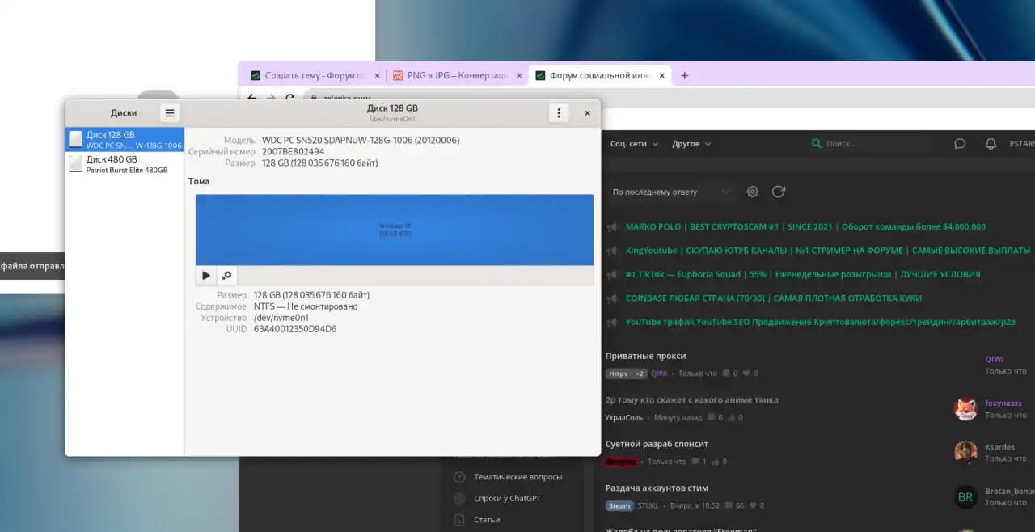Open the forum notifications bell

click(x=991, y=144)
